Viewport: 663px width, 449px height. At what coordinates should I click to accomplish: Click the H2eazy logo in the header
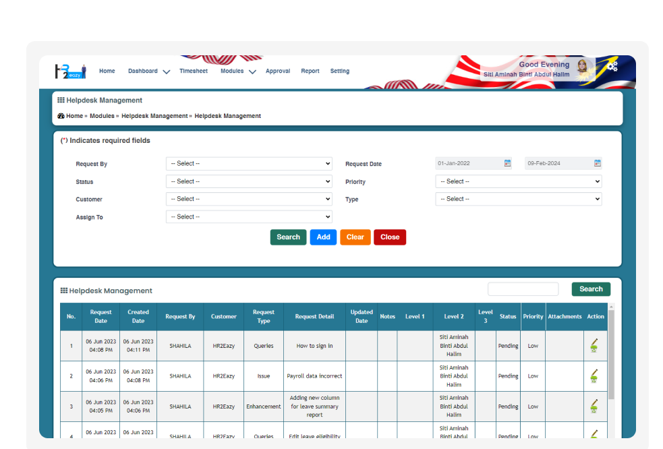(x=70, y=71)
